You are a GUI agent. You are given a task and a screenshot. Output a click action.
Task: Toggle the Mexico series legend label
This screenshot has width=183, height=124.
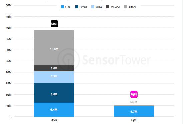point(115,7)
